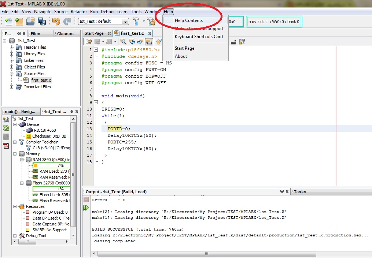Close the Output panel
This screenshot has height=258, width=372.
point(287,191)
